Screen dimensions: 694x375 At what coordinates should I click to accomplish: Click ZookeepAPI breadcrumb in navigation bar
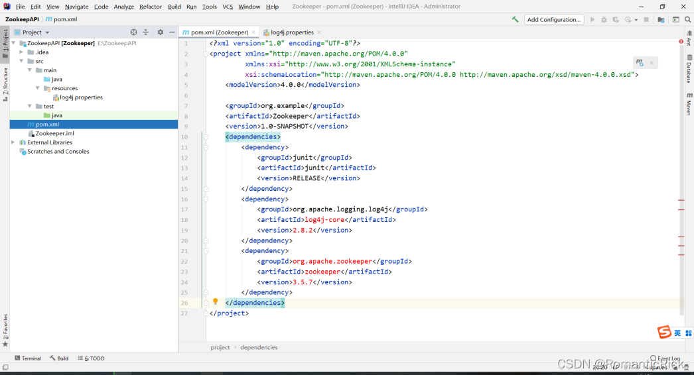coord(22,19)
